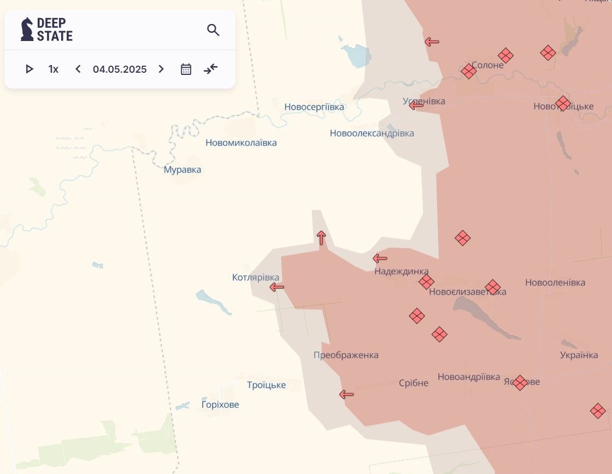Screen dimensions: 612x474
Task: Click the attack arrow near Котлярівка
Action: 277,287
